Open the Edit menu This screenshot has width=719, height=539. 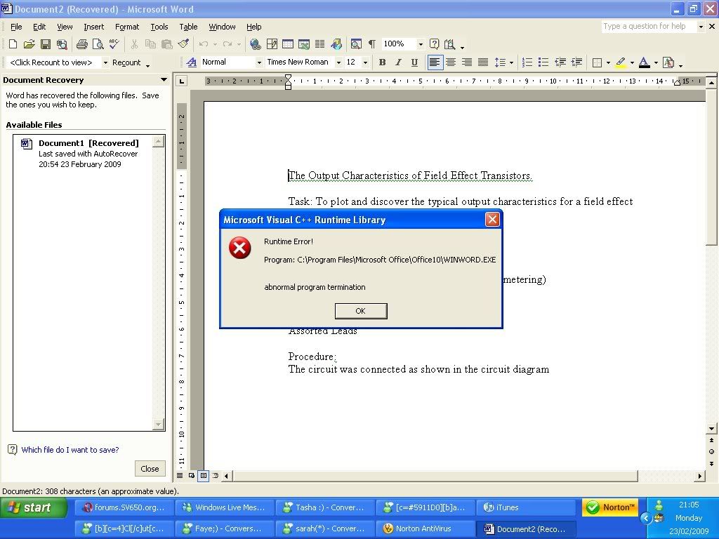point(39,27)
